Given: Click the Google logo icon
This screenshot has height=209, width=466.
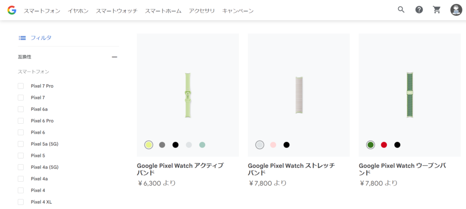Looking at the screenshot, I should (x=12, y=10).
